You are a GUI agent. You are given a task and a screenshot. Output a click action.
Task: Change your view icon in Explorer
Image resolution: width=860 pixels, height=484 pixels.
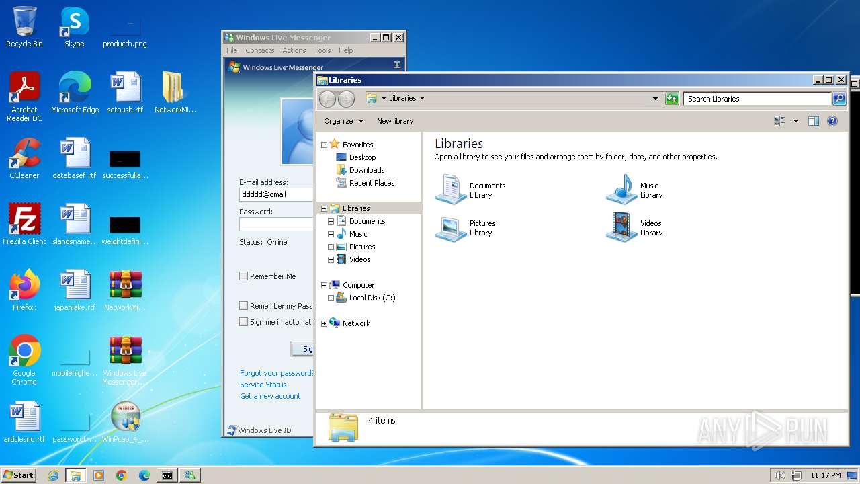pos(780,121)
